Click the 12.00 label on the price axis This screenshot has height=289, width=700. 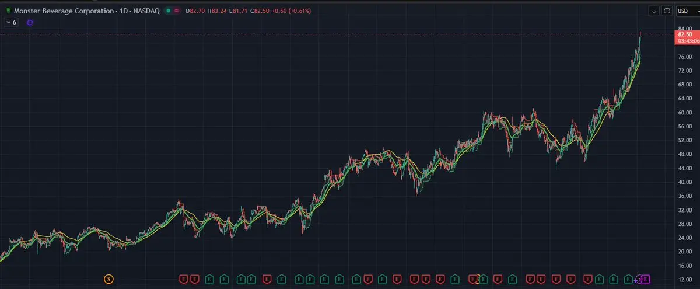(x=684, y=280)
